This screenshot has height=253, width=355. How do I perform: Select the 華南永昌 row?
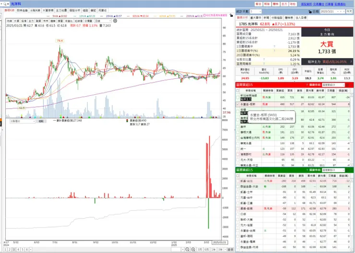tap(294, 143)
